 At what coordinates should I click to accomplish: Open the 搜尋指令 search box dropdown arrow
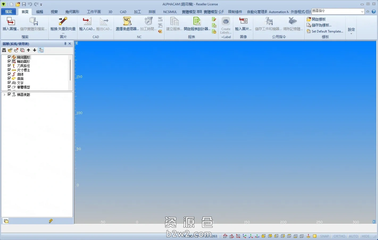pos(362,11)
